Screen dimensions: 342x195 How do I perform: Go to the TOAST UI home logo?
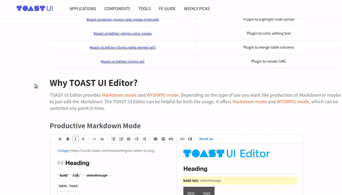[35, 9]
